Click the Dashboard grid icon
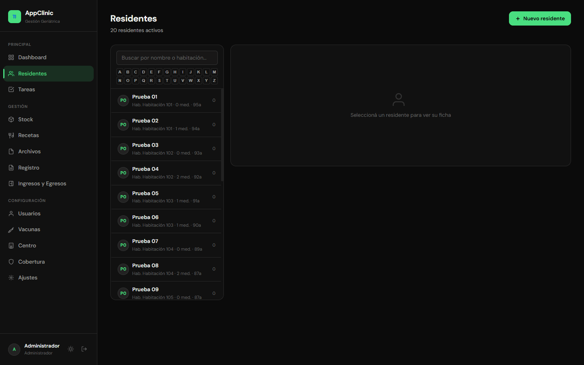 [11, 58]
